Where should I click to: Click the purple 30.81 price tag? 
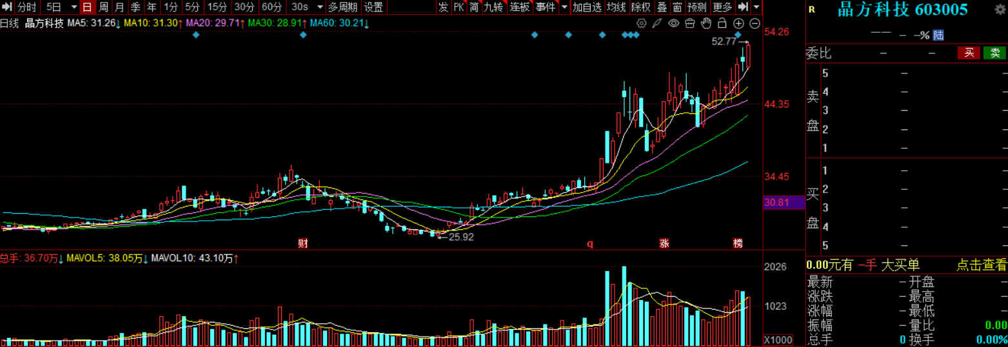pos(784,202)
